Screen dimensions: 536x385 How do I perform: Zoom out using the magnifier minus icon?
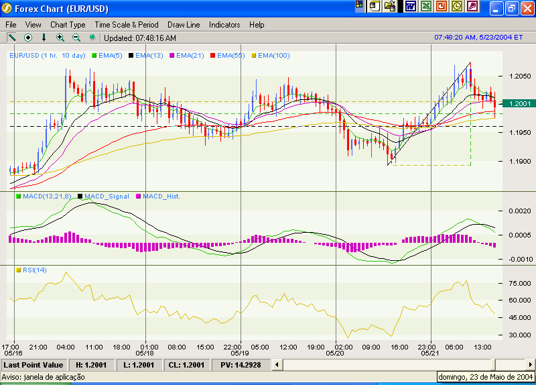click(76, 38)
